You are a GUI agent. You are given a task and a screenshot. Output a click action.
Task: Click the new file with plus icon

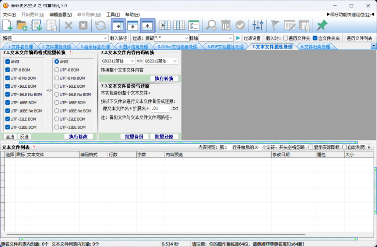[8, 25]
